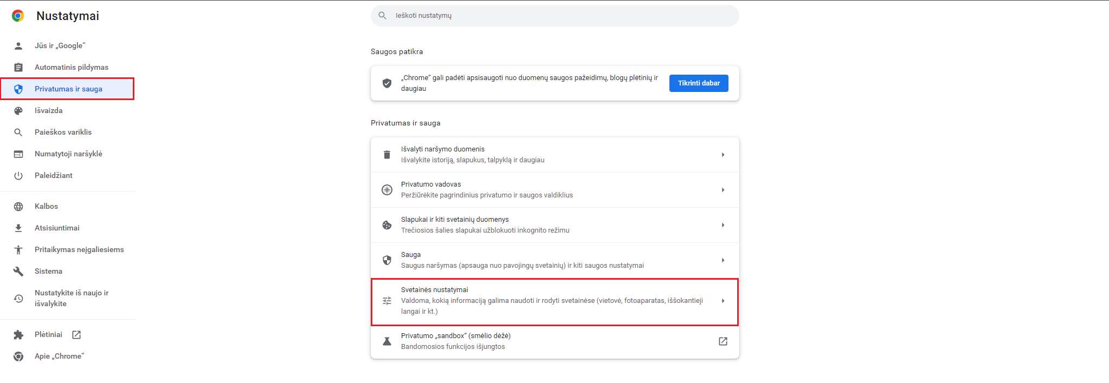Click the Tikrinti dabar button

coord(699,83)
